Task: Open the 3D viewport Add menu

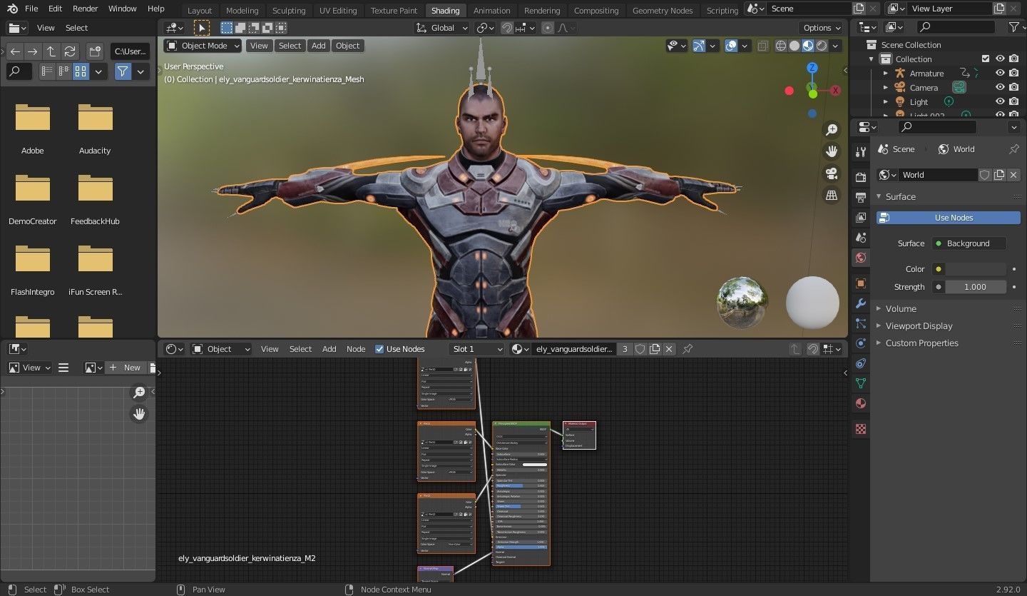Action: pyautogui.click(x=318, y=46)
